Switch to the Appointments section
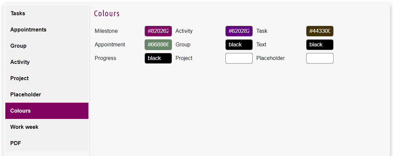393x156 pixels. (28, 30)
